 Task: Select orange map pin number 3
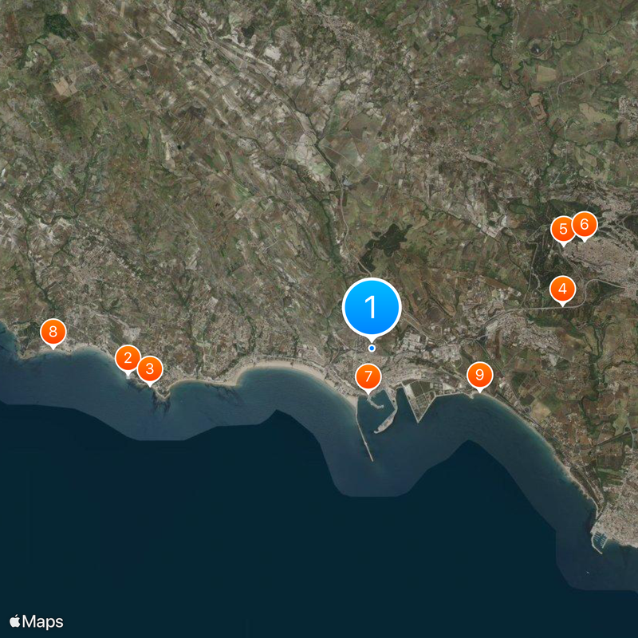150,370
